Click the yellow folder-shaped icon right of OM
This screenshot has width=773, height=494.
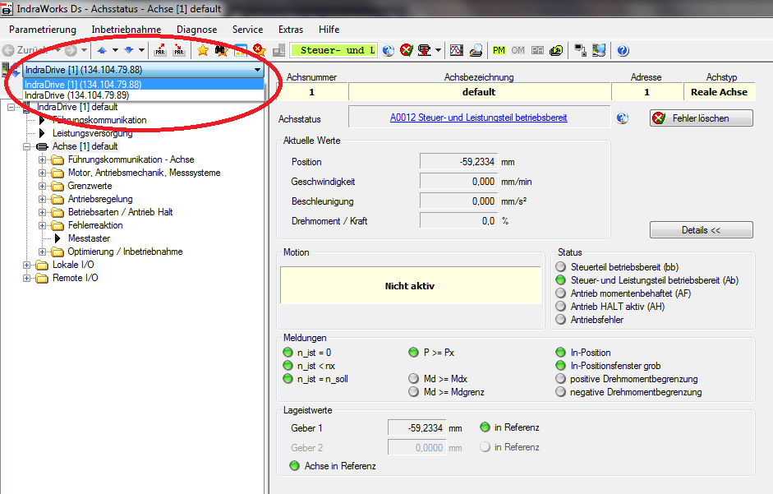coord(556,50)
